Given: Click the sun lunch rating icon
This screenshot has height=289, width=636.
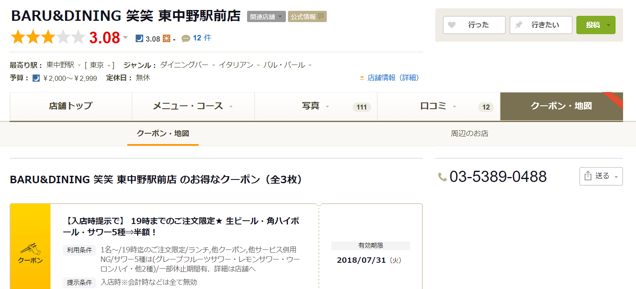Looking at the screenshot, I should [x=167, y=38].
